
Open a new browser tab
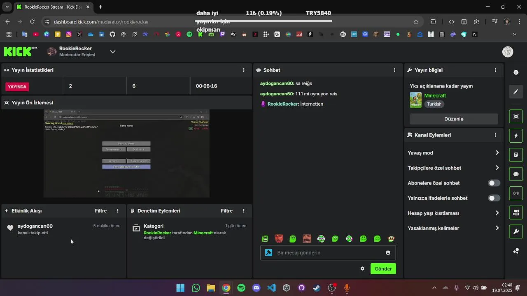pyautogui.click(x=100, y=7)
